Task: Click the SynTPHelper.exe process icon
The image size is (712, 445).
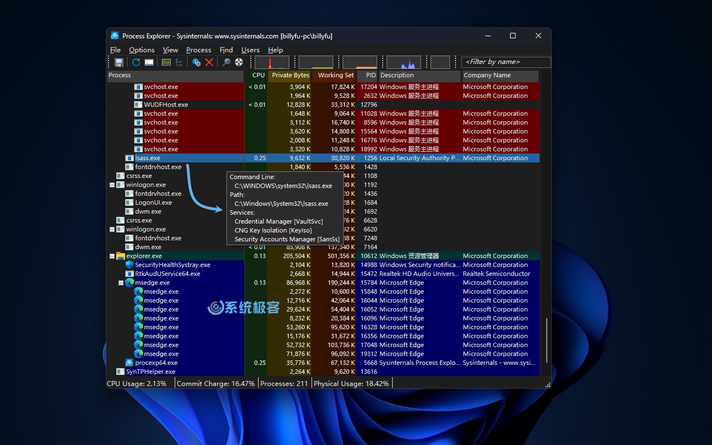Action: point(121,372)
